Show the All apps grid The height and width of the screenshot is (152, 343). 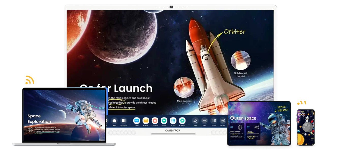[173, 121]
